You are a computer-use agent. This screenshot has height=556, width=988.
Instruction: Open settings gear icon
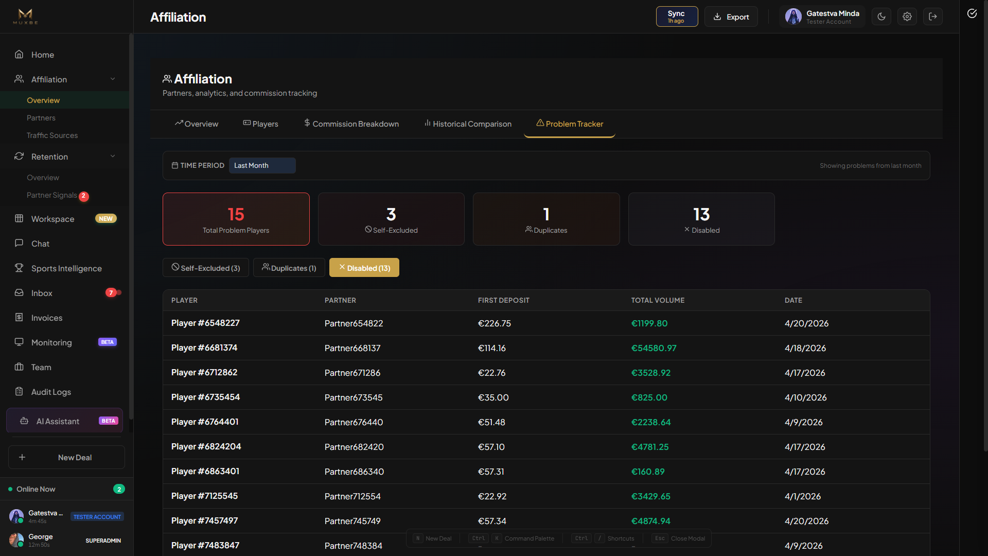tap(907, 16)
